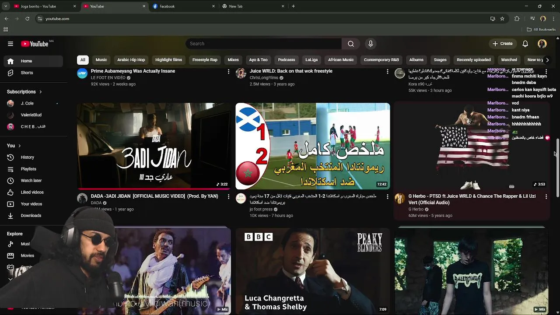Open G Herbo channel avatar

click(400, 199)
